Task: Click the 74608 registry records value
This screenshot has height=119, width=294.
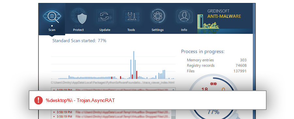Action: pyautogui.click(x=241, y=66)
